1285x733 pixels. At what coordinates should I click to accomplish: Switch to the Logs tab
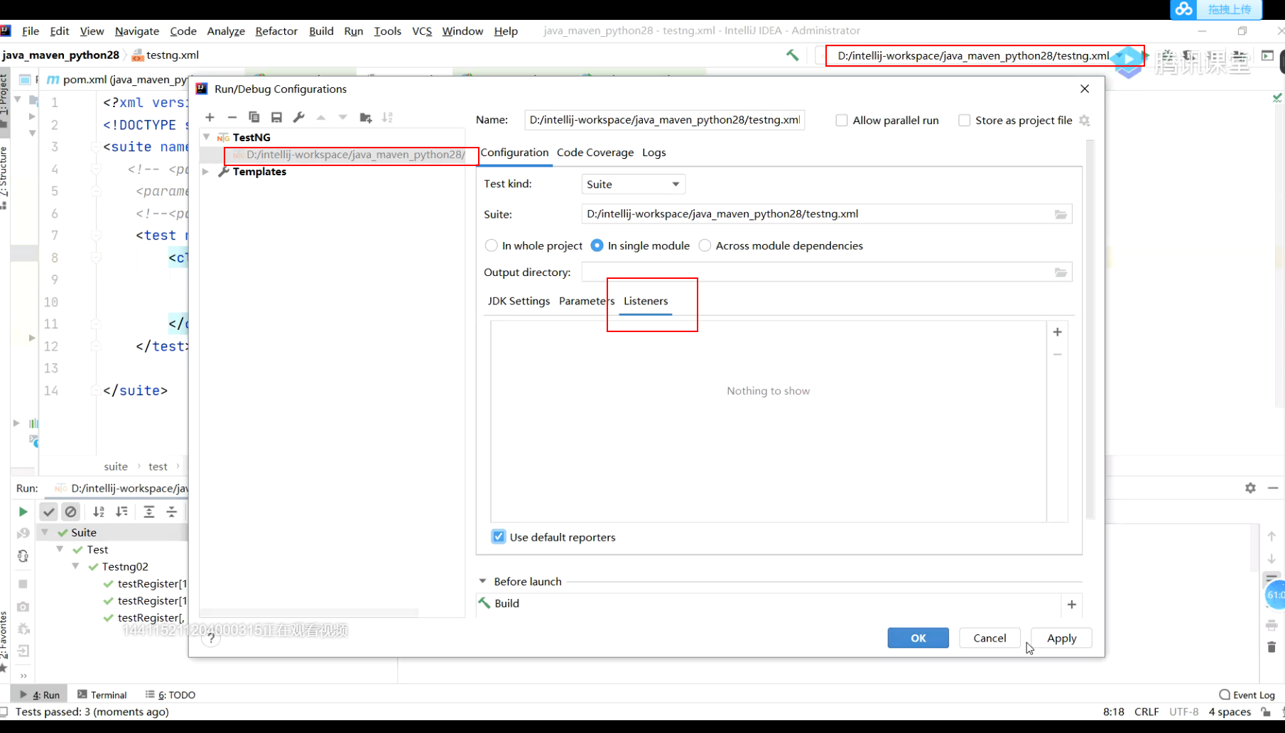click(x=654, y=153)
